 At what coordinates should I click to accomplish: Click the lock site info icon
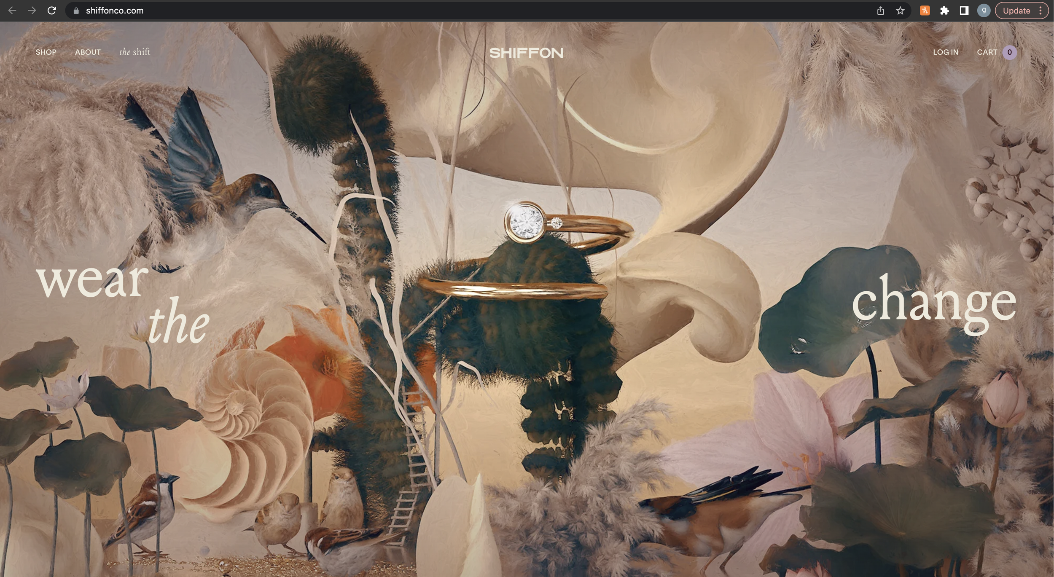76,11
